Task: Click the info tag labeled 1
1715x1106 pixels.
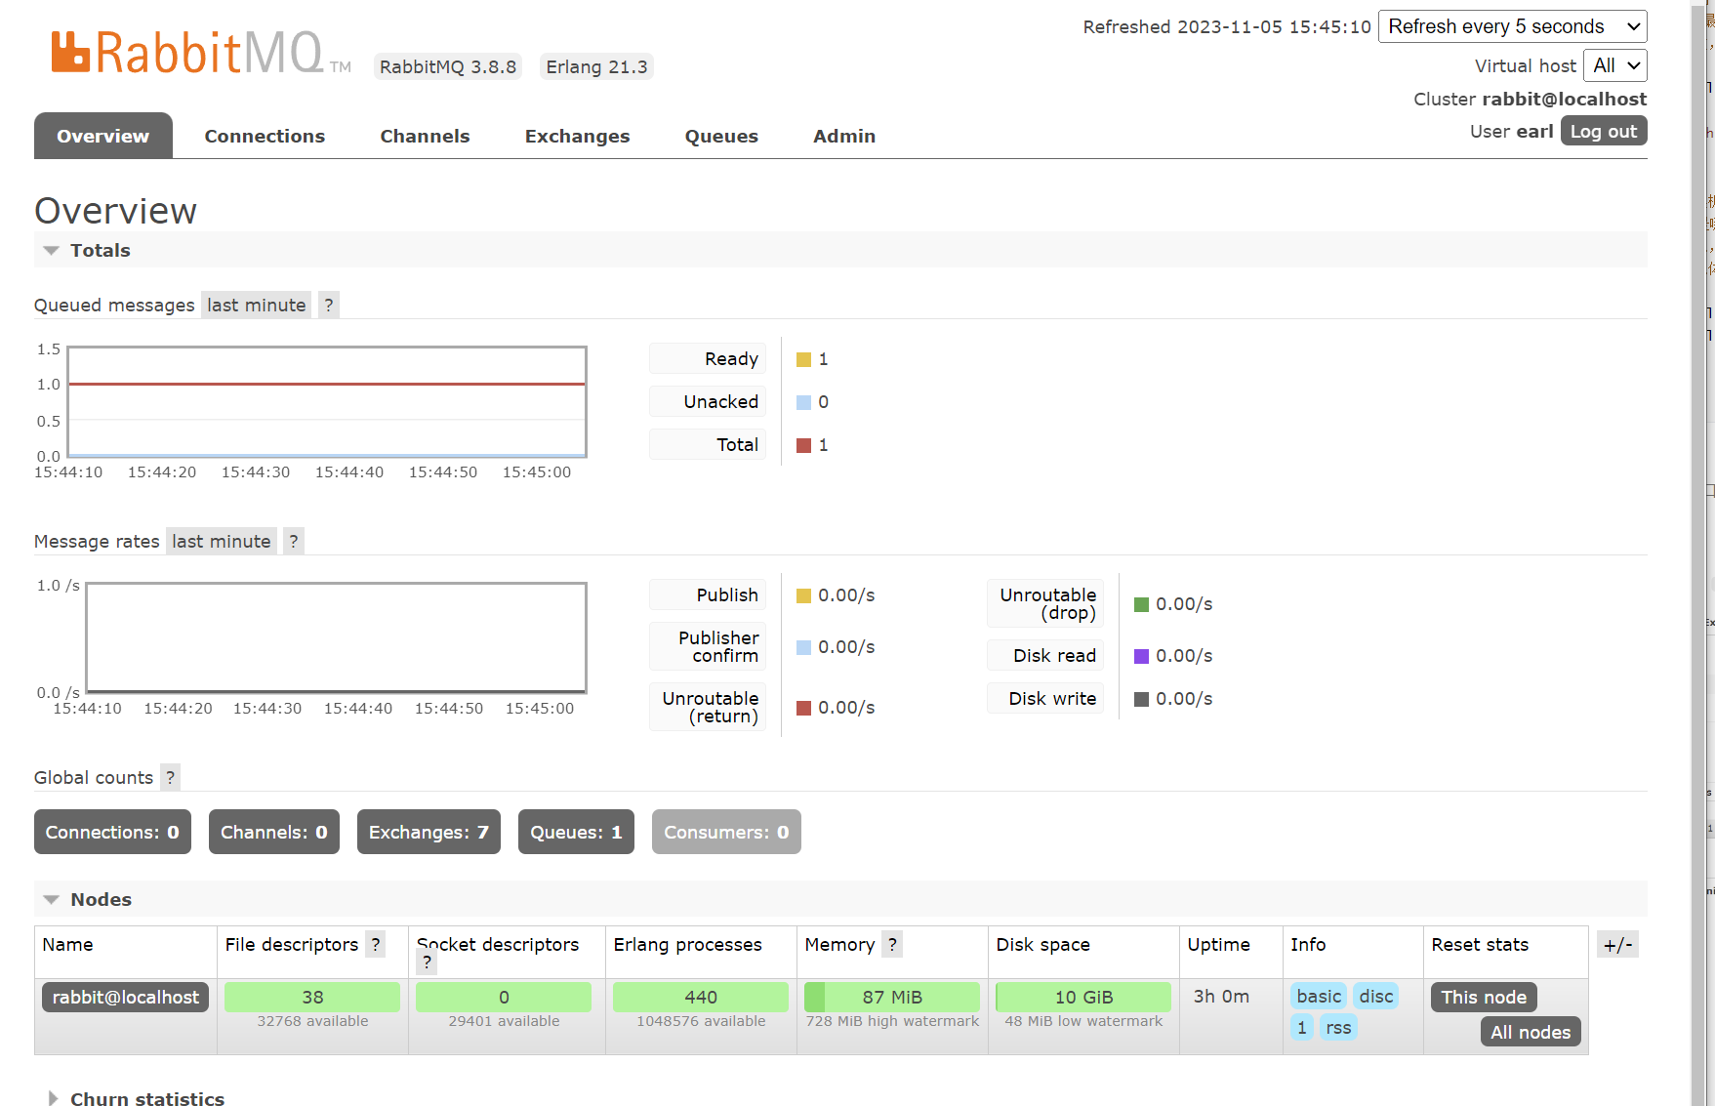Action: click(1302, 1027)
